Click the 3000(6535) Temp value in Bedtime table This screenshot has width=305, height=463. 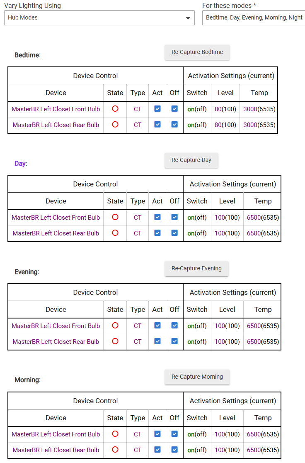(259, 109)
